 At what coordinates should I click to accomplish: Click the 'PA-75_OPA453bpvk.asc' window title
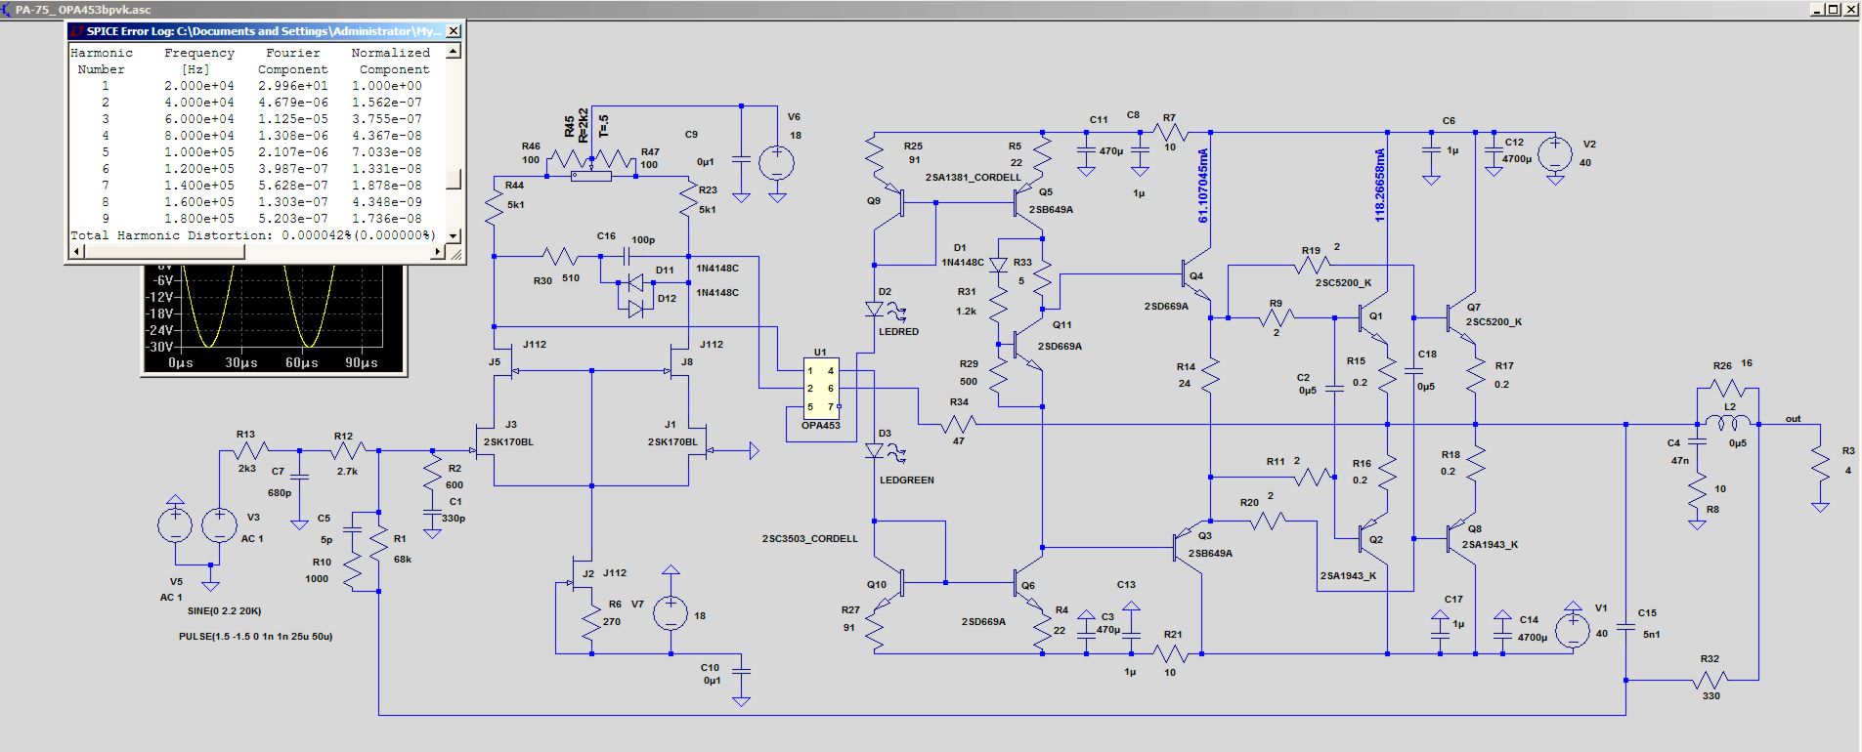click(x=83, y=9)
